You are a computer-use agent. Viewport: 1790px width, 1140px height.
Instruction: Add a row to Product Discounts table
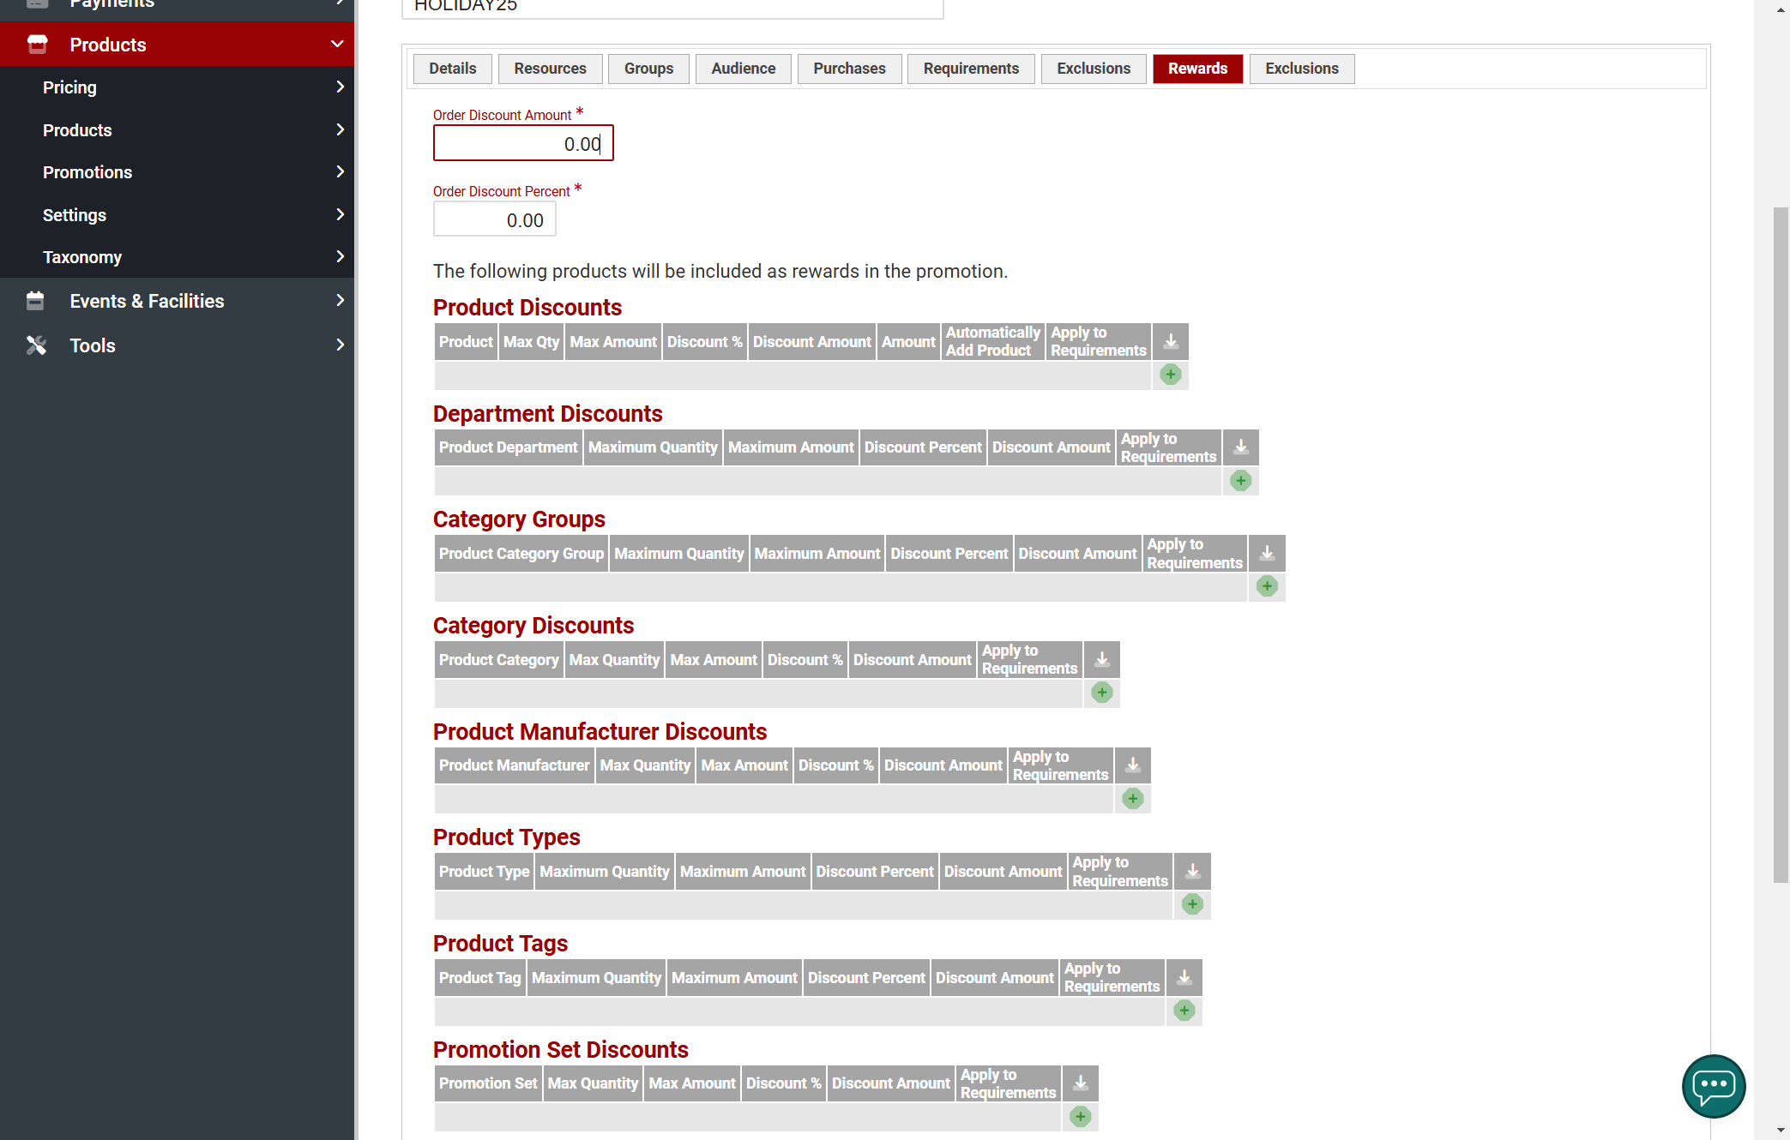[1170, 375]
